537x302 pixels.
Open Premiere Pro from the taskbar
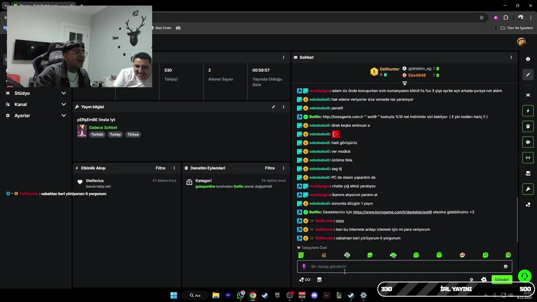tap(228, 295)
